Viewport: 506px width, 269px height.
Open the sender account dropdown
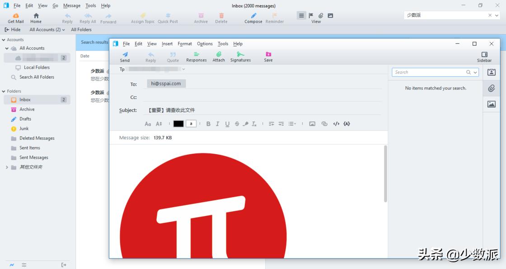(183, 69)
